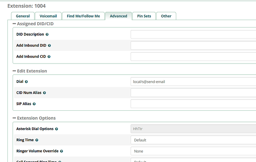This screenshot has width=256, height=162.
Task: Click help icon next to SIP Alias
Action: click(x=34, y=104)
